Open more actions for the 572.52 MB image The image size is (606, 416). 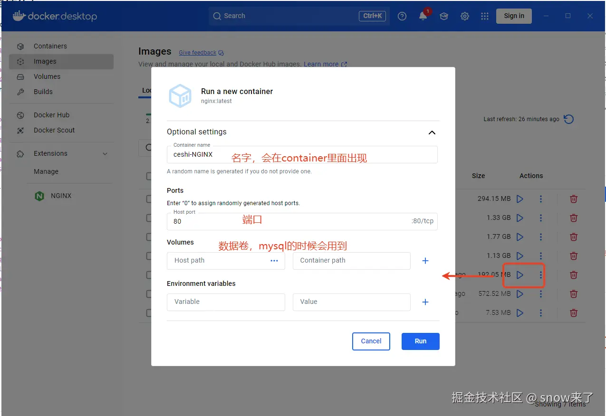pyautogui.click(x=541, y=294)
